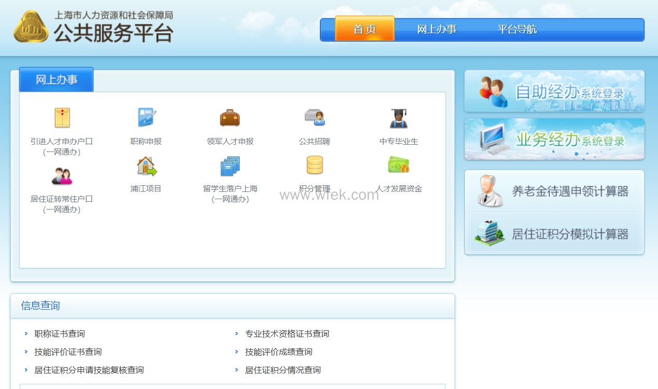This screenshot has width=658, height=389.
Task: Open the 居住证转常住户口 people icon
Action: click(62, 176)
